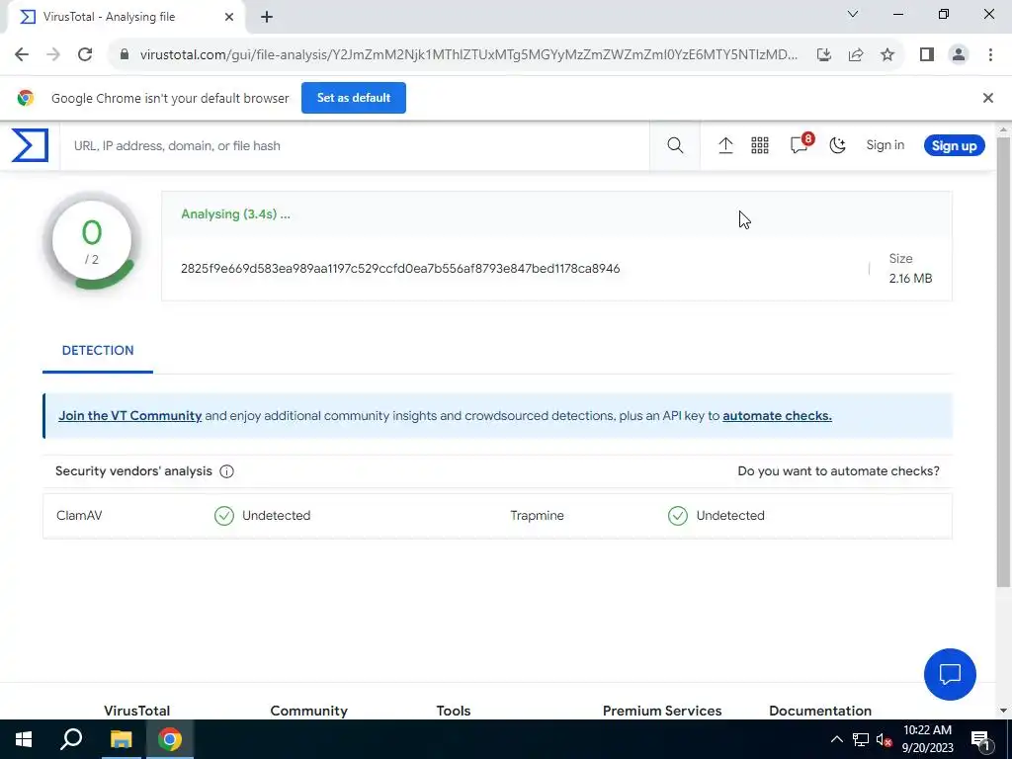The width and height of the screenshot is (1012, 759).
Task: Open a new tab with plus icon
Action: 267,17
